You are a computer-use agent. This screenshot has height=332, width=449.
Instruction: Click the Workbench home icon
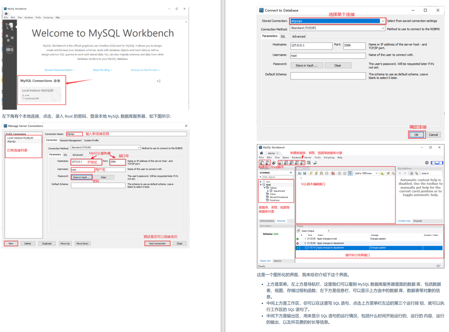(261, 153)
